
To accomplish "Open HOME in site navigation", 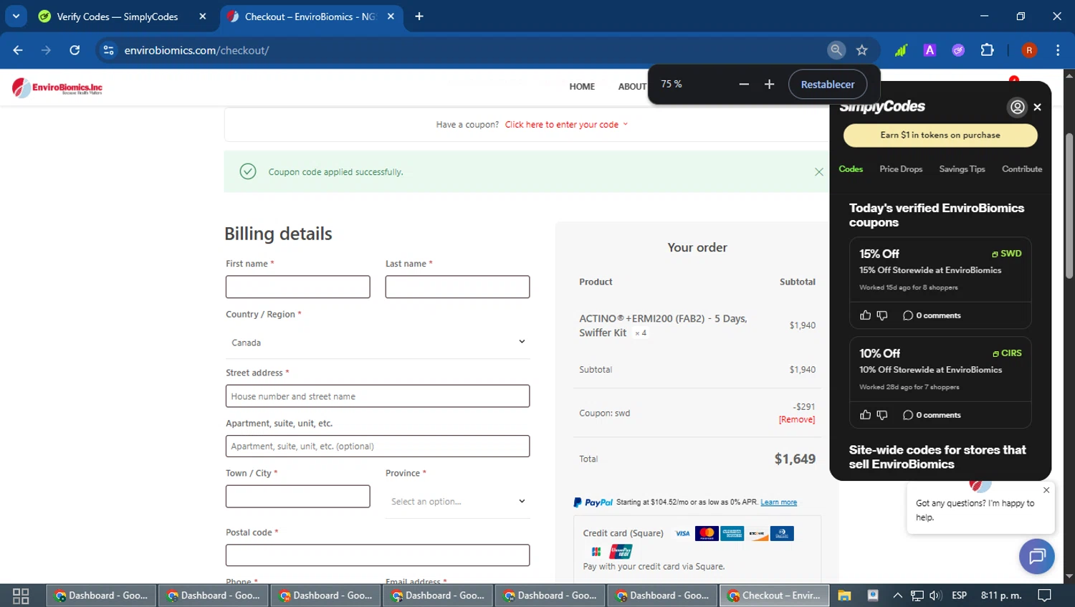I will [x=582, y=87].
